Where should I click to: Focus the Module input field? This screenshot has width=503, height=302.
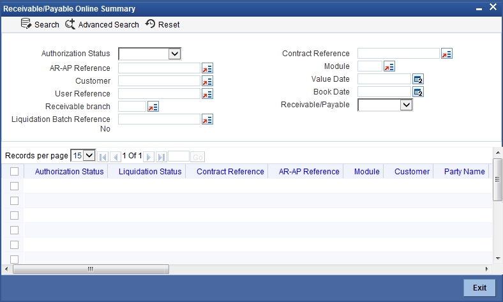click(x=370, y=66)
